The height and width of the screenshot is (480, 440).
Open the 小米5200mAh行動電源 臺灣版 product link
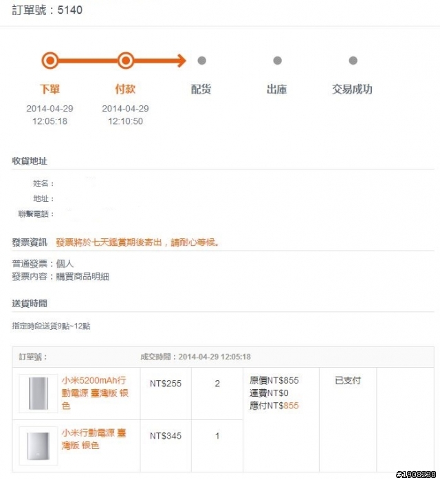[x=95, y=393]
